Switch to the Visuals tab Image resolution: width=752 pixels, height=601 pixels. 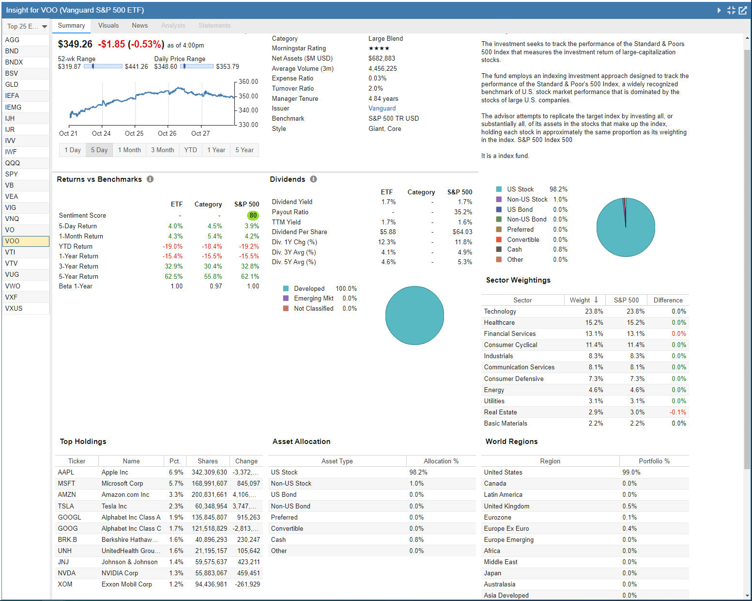coord(108,26)
